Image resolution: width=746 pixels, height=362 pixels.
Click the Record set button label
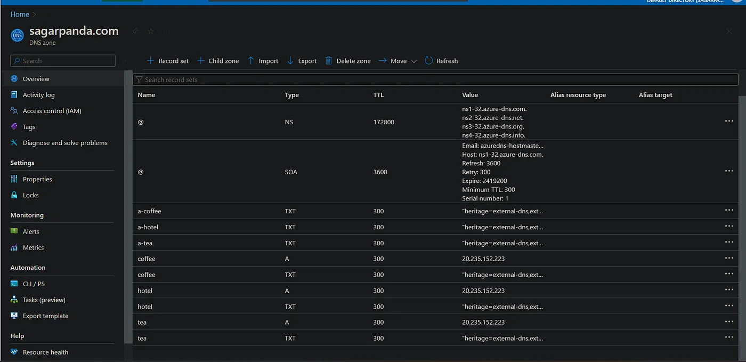173,61
